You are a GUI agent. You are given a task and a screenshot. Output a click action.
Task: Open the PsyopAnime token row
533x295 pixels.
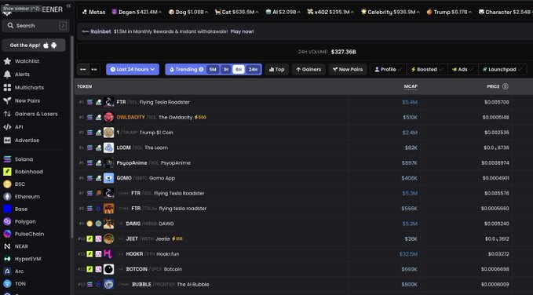[304, 162]
